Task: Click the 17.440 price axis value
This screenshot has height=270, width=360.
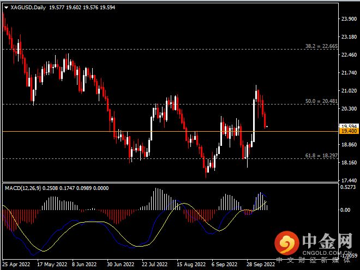Action: (x=349, y=181)
